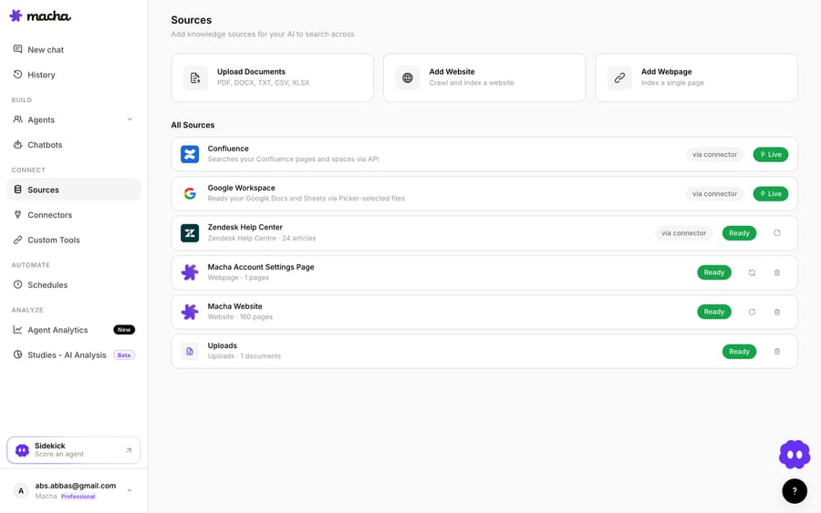The height and width of the screenshot is (513, 821).
Task: Delete the Macha Website source
Action: coord(776,312)
